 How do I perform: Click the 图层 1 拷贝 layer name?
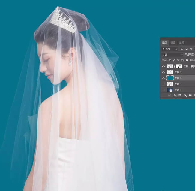click(x=189, y=66)
